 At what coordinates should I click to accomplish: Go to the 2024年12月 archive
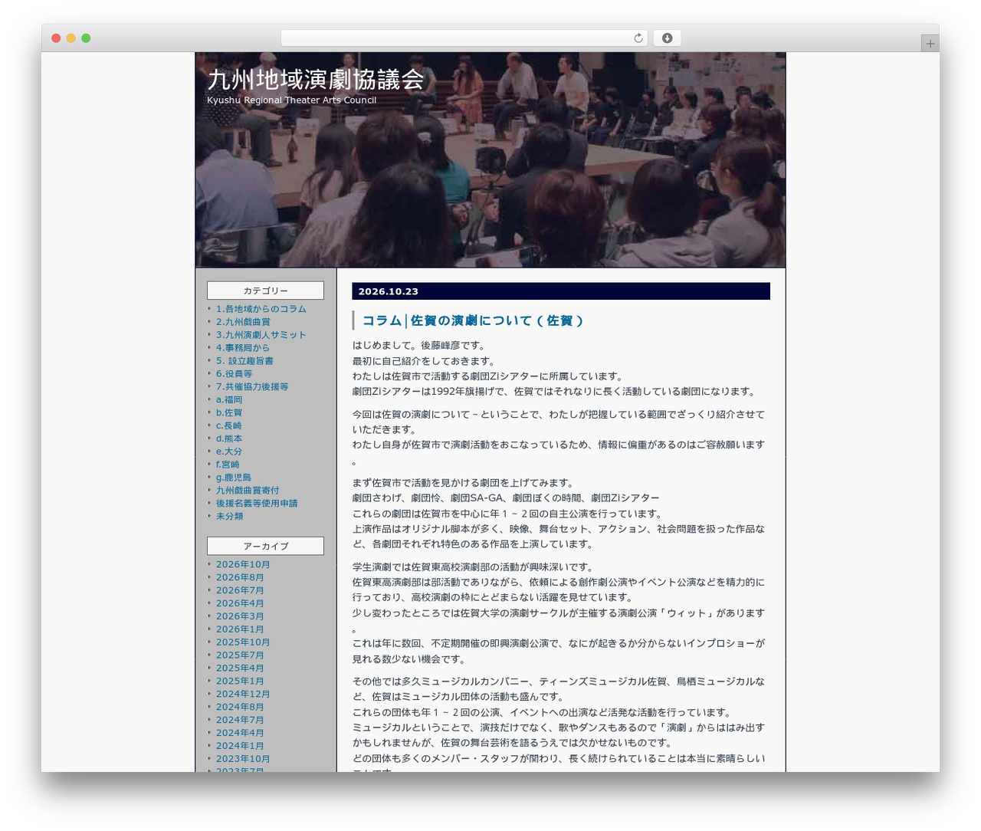click(x=243, y=695)
